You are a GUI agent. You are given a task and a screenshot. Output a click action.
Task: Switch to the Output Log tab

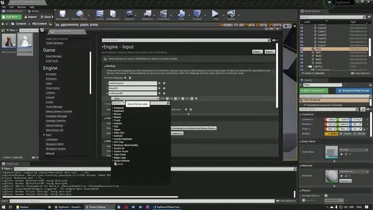(x=12, y=164)
